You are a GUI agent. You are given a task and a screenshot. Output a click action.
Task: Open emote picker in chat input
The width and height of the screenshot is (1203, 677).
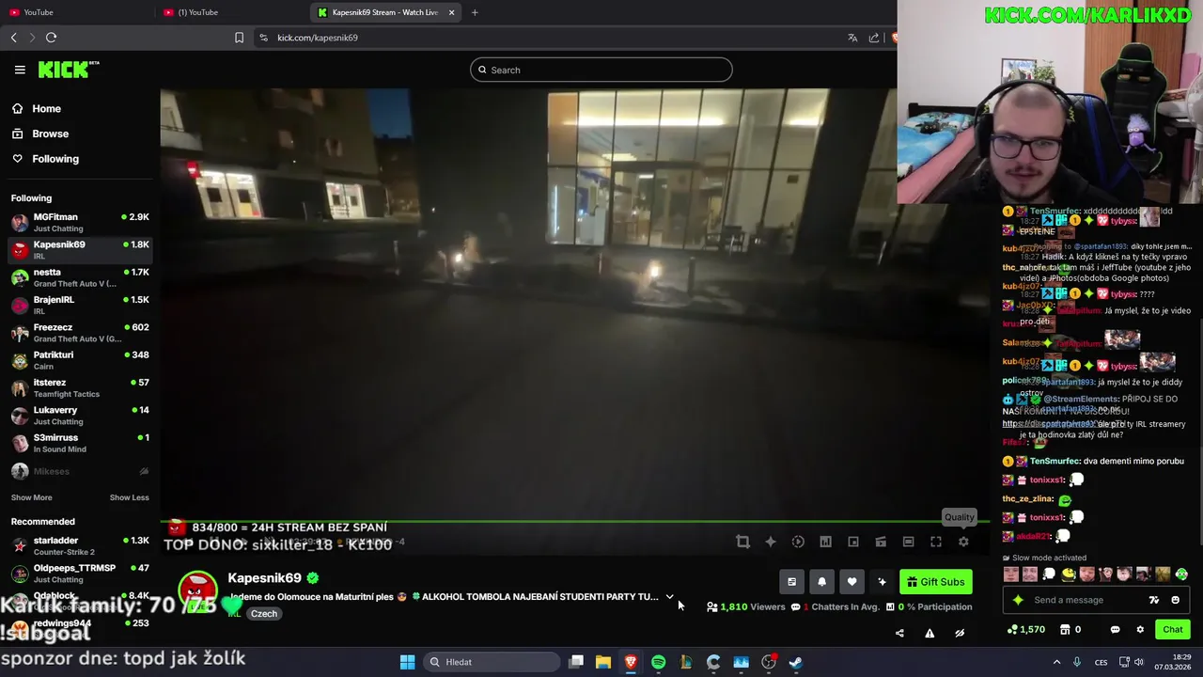(x=1175, y=600)
